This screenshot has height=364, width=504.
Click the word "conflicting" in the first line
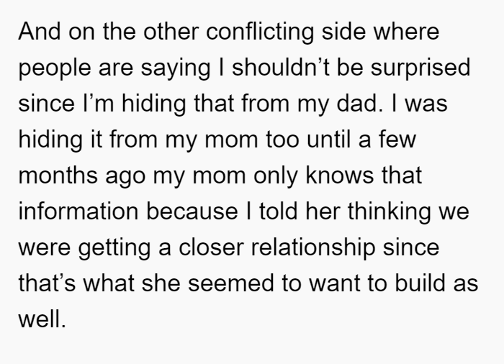pyautogui.click(x=260, y=32)
